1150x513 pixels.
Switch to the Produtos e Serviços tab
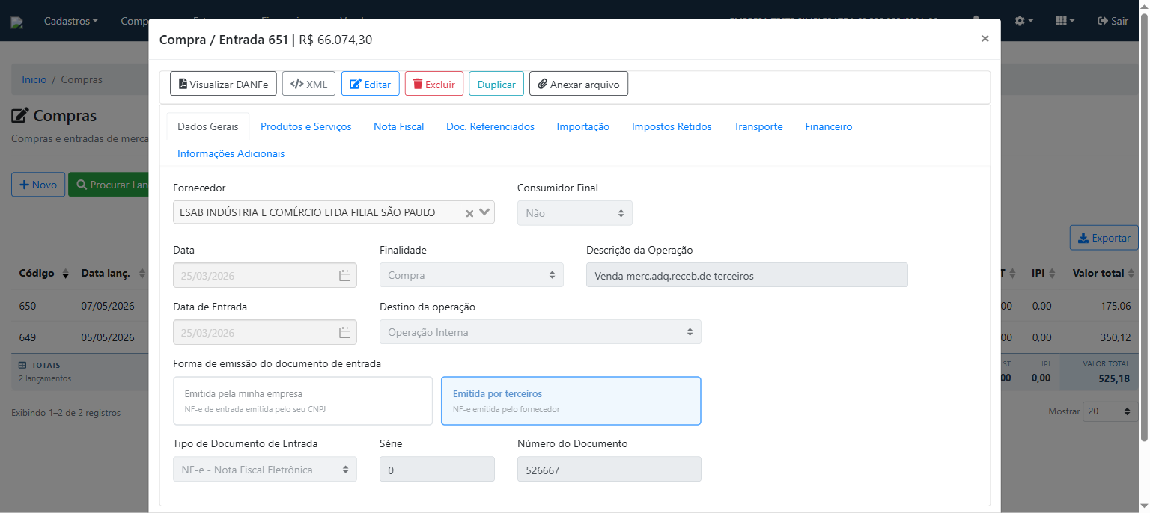coord(305,126)
